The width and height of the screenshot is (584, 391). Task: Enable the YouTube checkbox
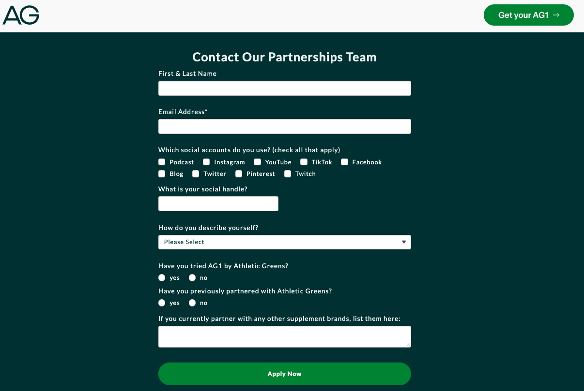(258, 162)
